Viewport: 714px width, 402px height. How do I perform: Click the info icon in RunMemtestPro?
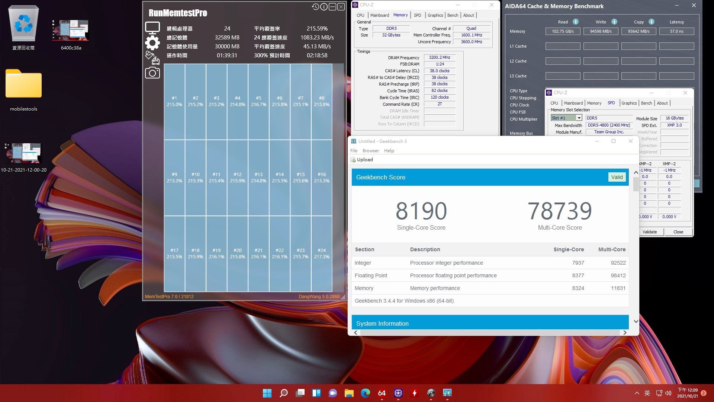pos(324,7)
